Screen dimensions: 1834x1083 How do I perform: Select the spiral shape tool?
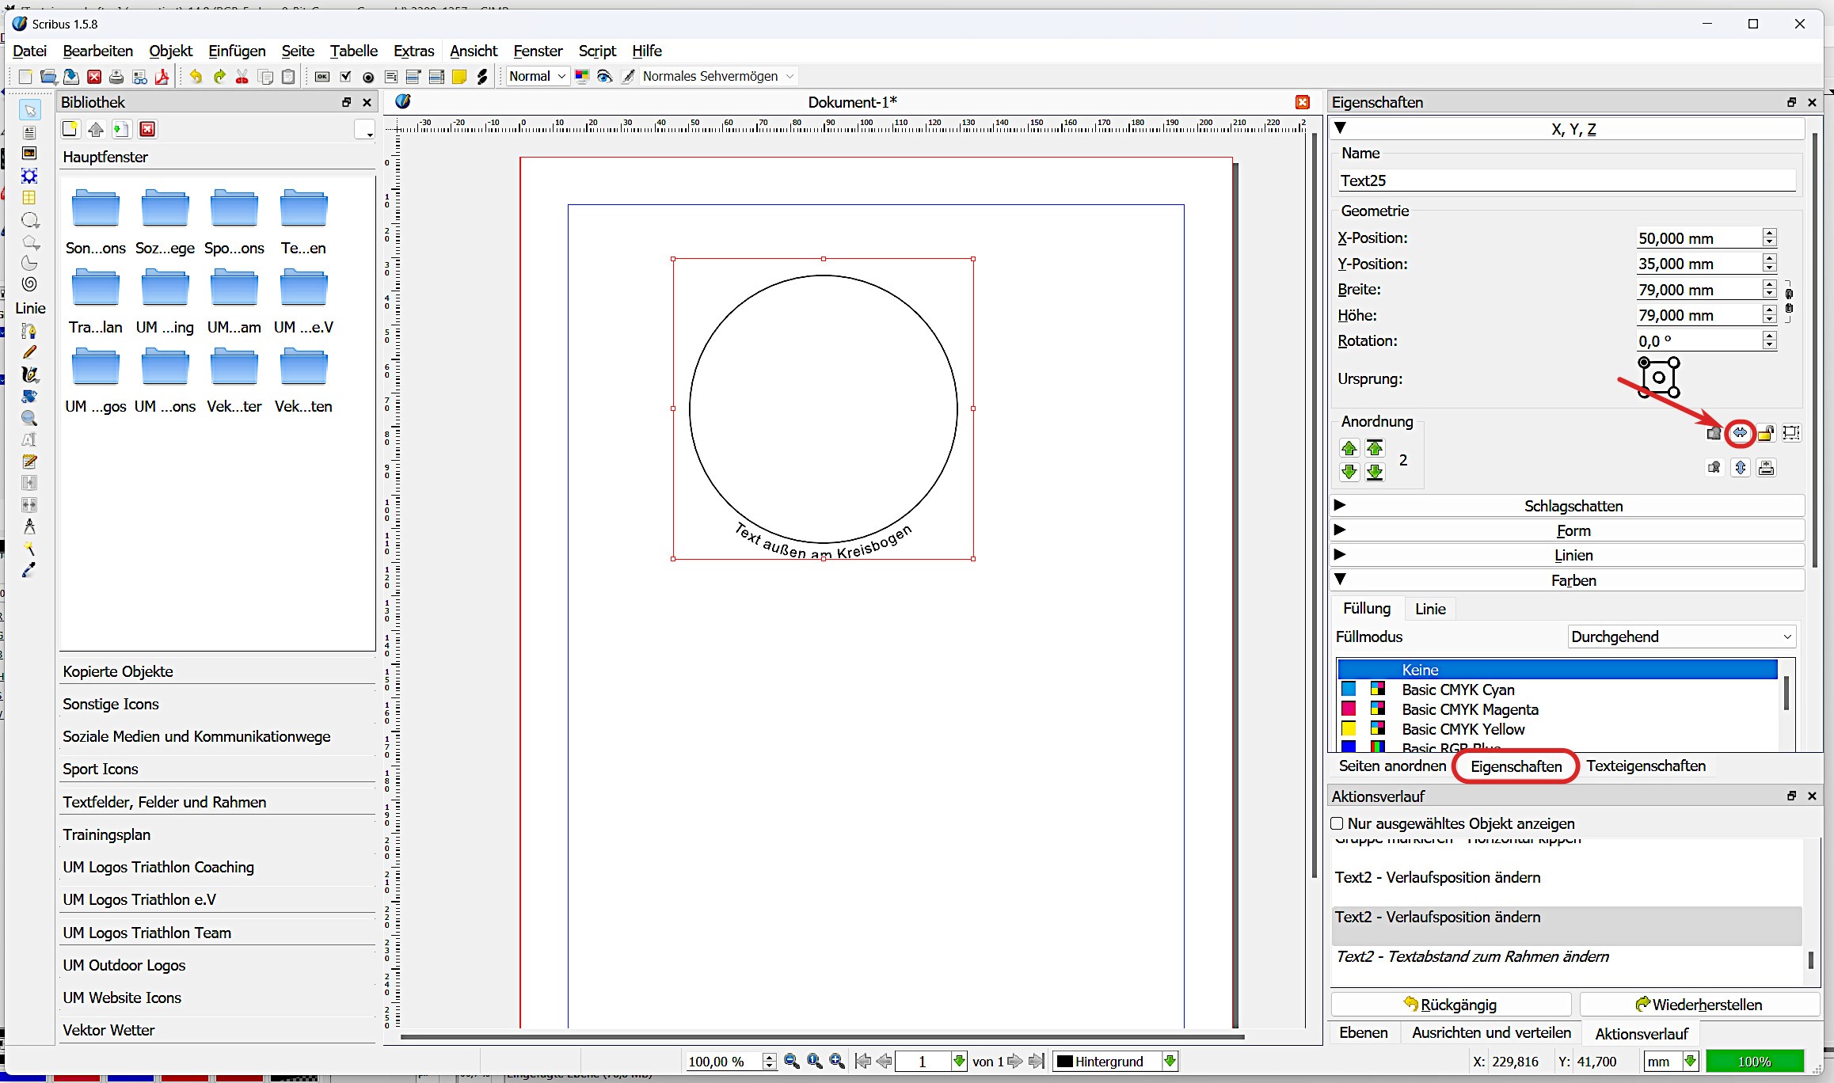click(29, 284)
